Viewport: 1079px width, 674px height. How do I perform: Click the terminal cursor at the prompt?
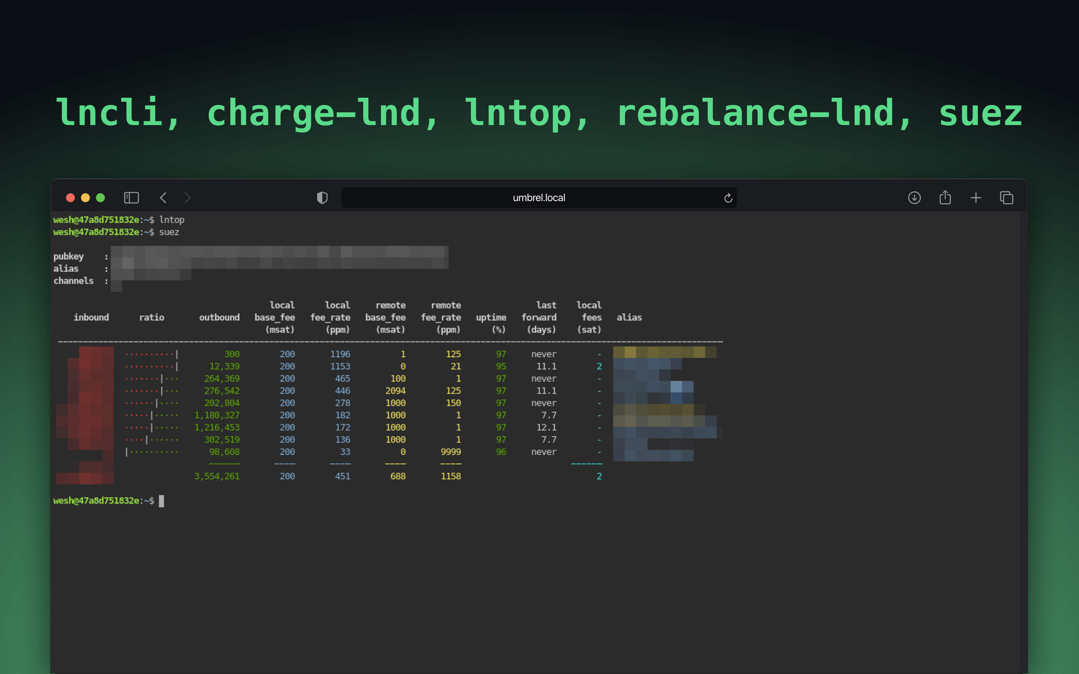tap(162, 501)
